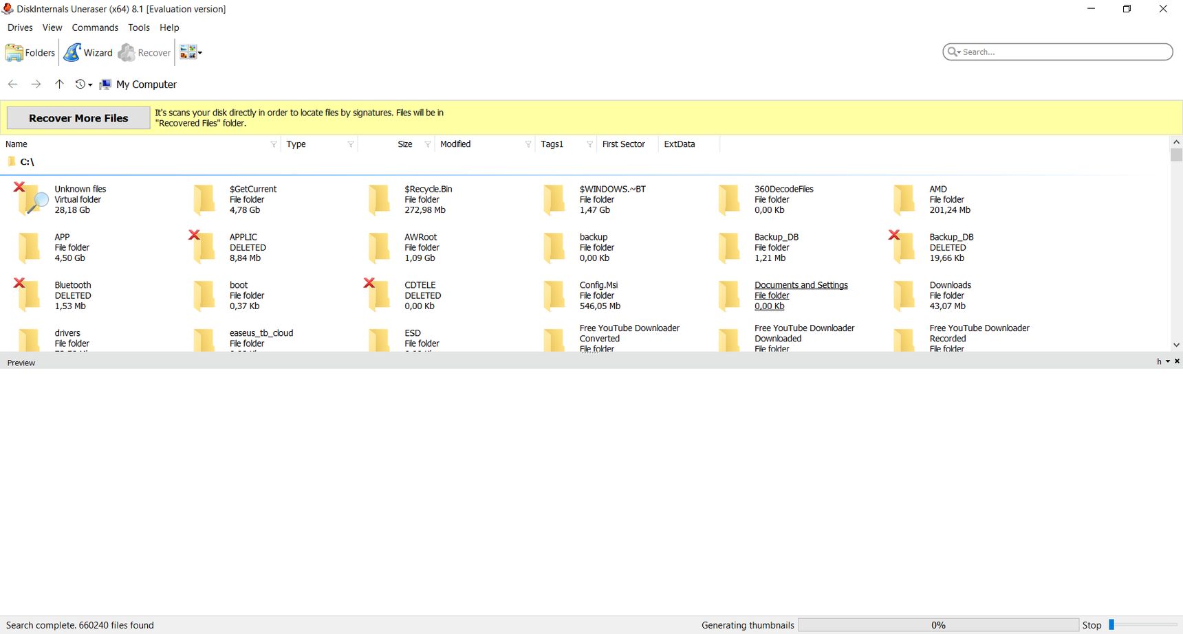The width and height of the screenshot is (1183, 634).
Task: Open the Tags1 column filter
Action: point(589,144)
